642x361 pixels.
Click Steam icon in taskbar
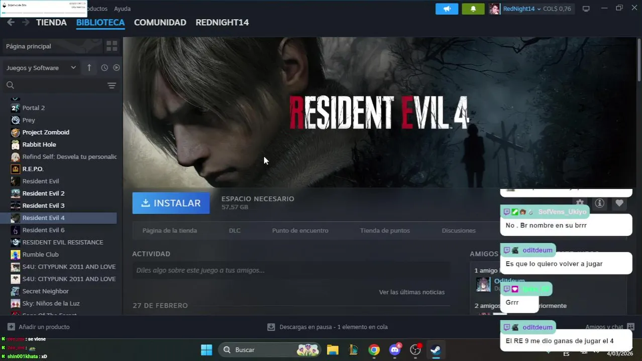436,350
